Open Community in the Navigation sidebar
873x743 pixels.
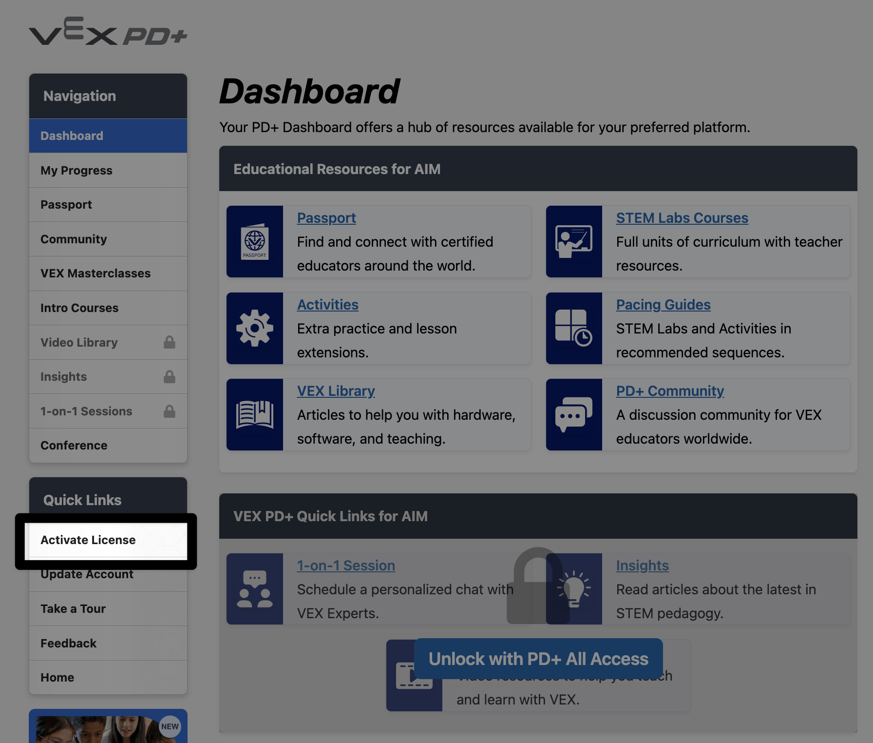108,239
